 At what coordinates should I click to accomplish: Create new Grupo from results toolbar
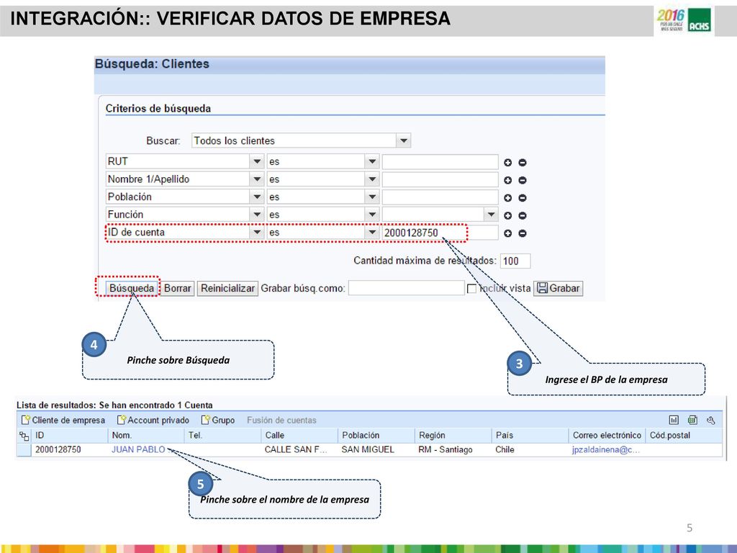(x=218, y=420)
